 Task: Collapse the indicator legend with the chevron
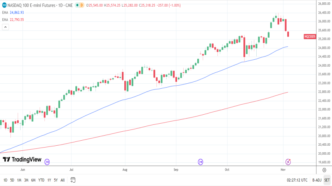tap(5, 27)
